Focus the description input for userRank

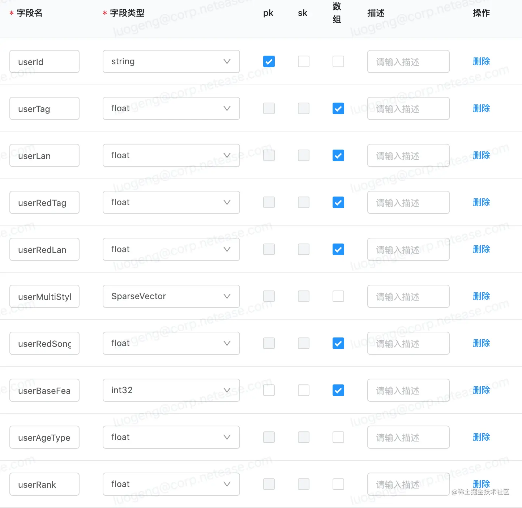click(408, 484)
